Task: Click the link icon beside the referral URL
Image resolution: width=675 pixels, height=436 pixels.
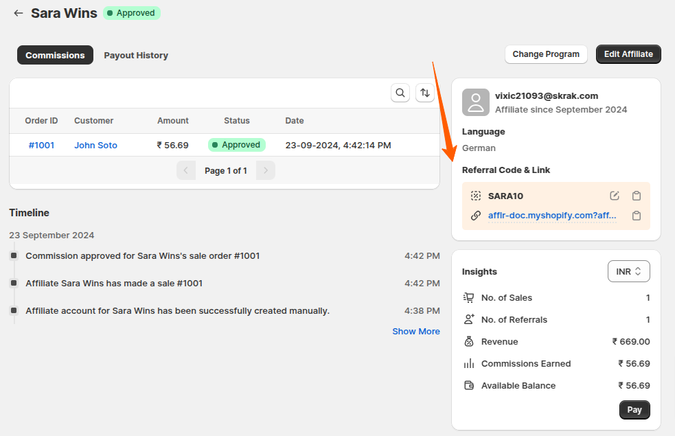Action: click(x=475, y=215)
